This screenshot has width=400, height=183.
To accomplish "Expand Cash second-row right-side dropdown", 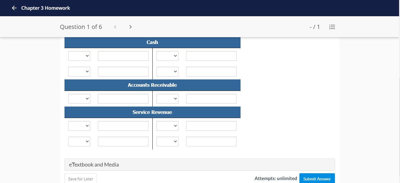I will 167,72.
